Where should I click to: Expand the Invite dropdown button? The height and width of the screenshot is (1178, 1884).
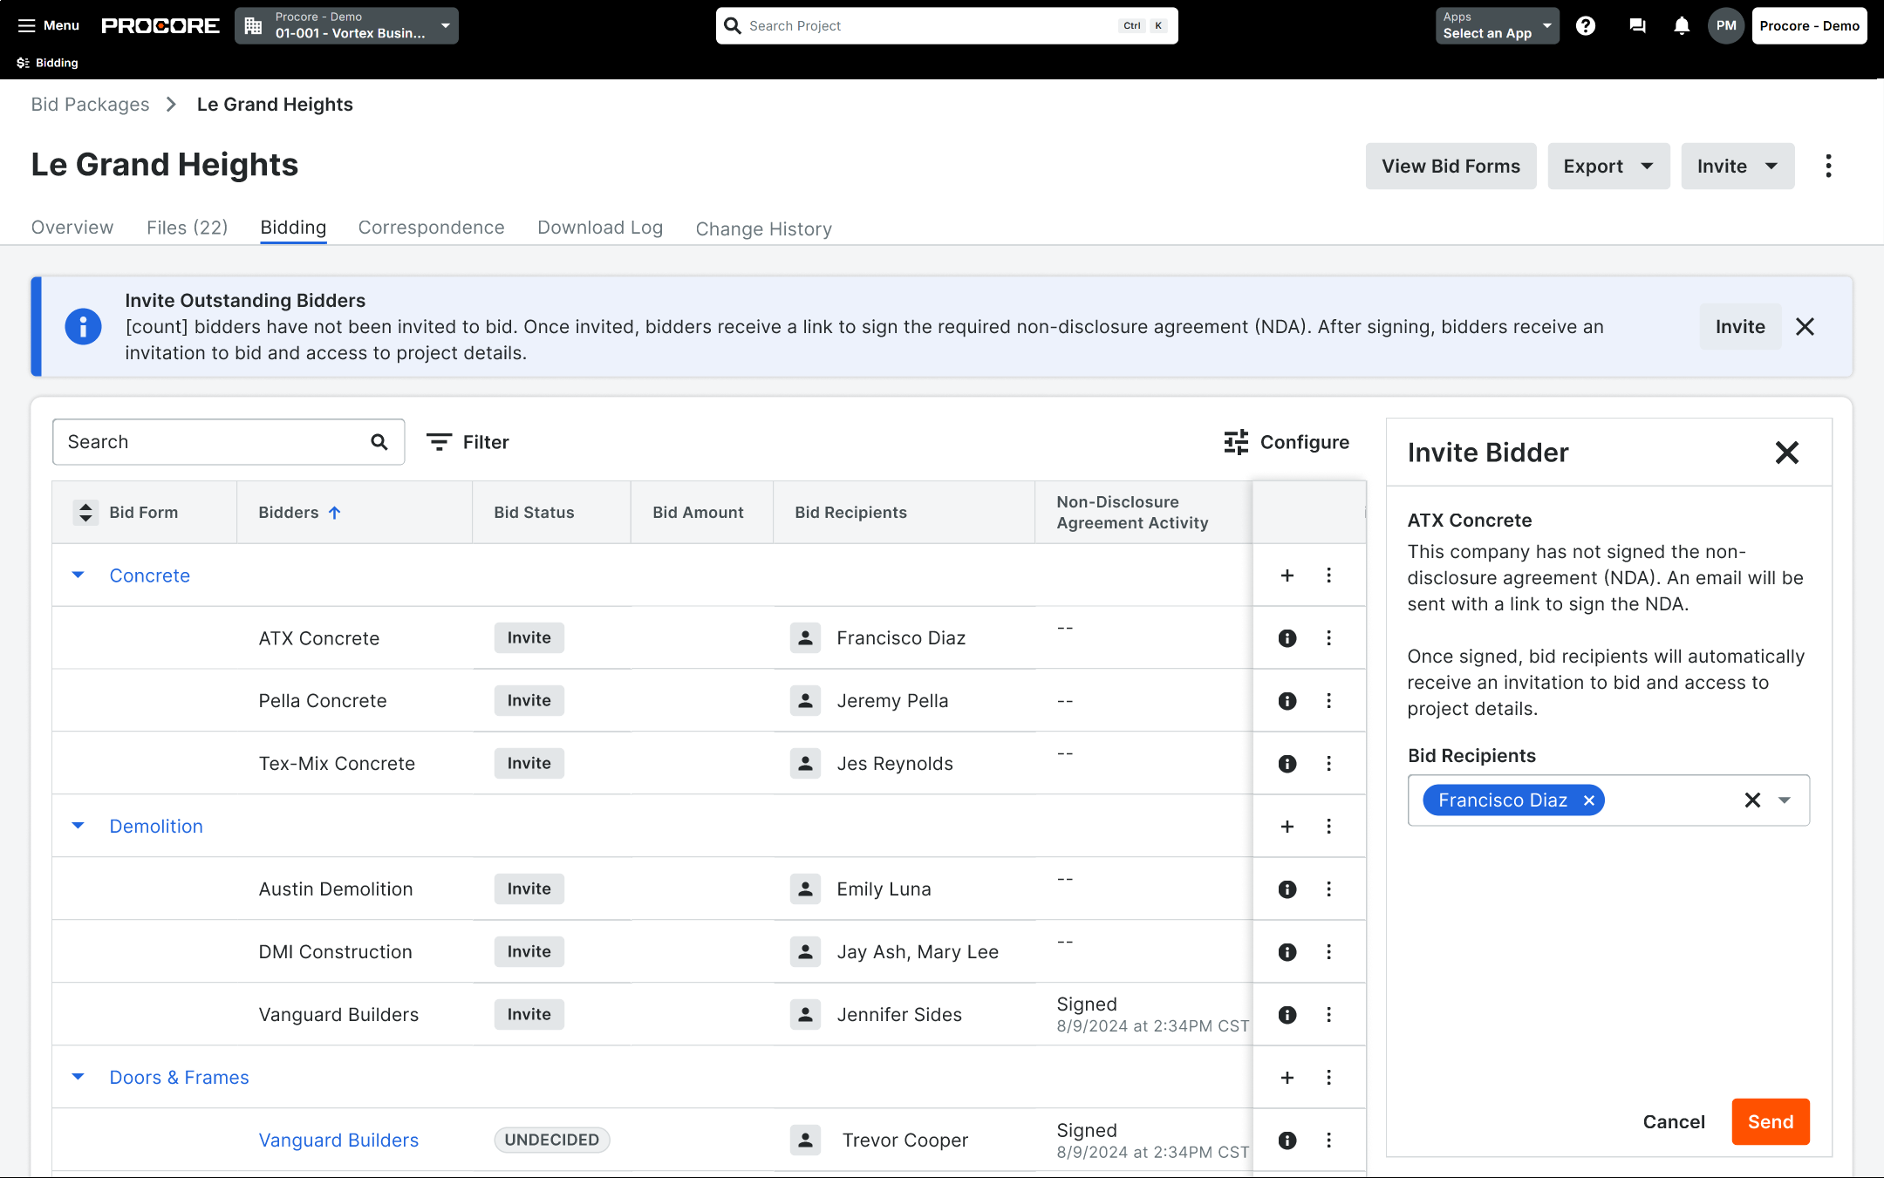[1771, 166]
